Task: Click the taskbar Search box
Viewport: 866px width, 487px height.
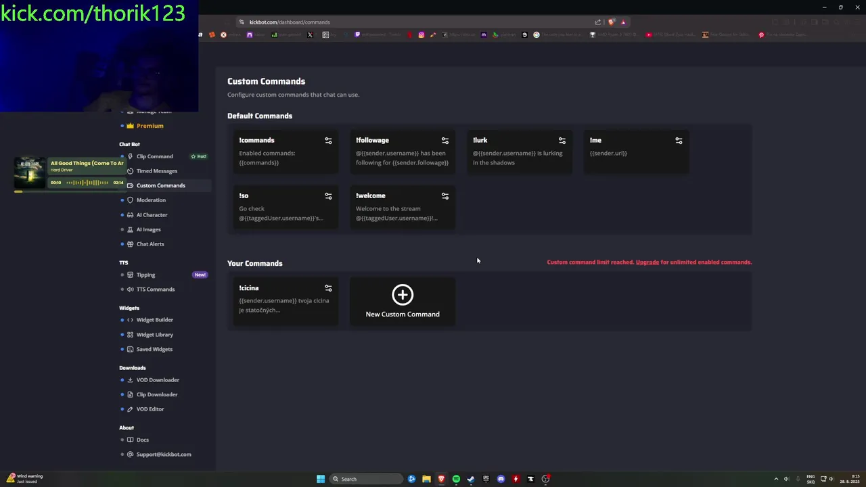Action: (365, 479)
